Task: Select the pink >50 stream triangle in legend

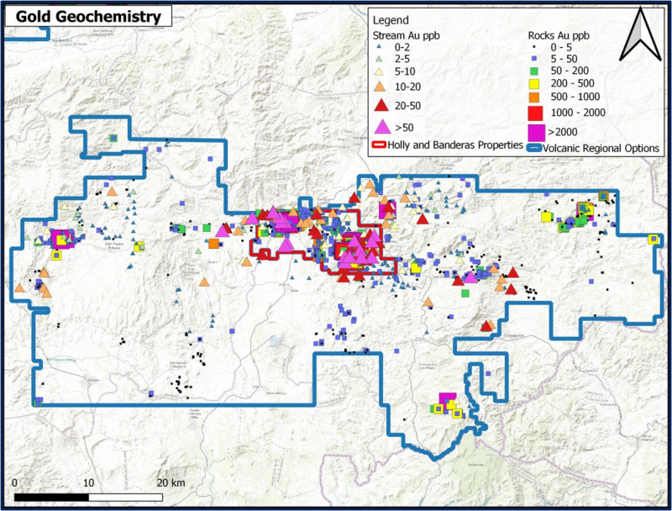Action: (x=383, y=126)
